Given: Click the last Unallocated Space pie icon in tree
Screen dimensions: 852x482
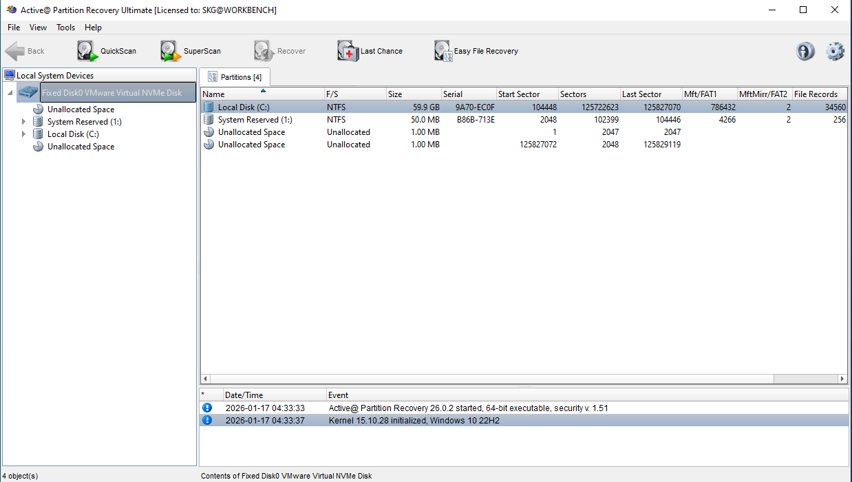Looking at the screenshot, I should coord(39,146).
